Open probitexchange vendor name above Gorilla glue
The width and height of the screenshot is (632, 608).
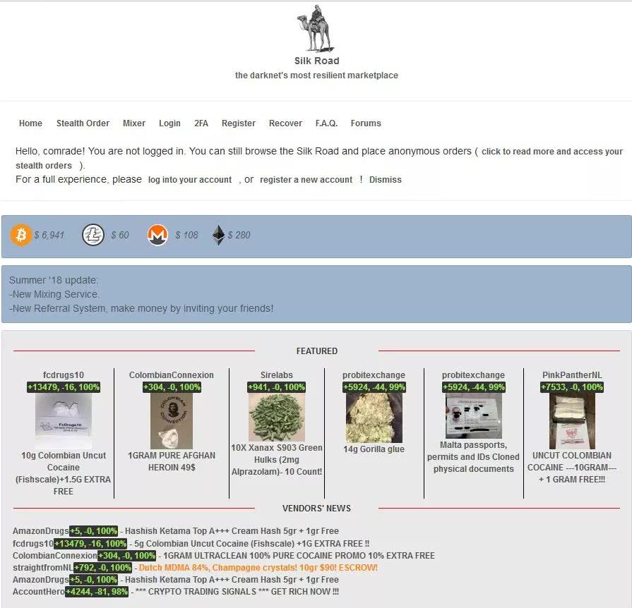[x=374, y=375]
